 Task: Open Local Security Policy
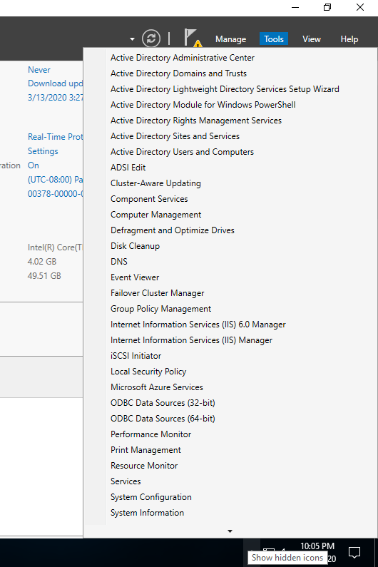(148, 372)
